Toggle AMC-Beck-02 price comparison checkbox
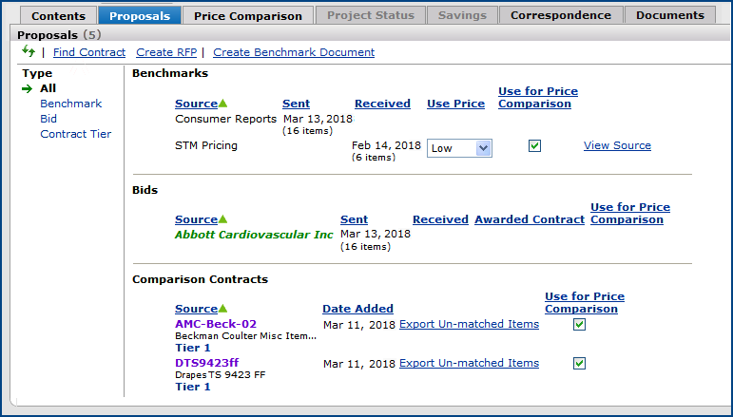This screenshot has width=733, height=417. pyautogui.click(x=579, y=325)
